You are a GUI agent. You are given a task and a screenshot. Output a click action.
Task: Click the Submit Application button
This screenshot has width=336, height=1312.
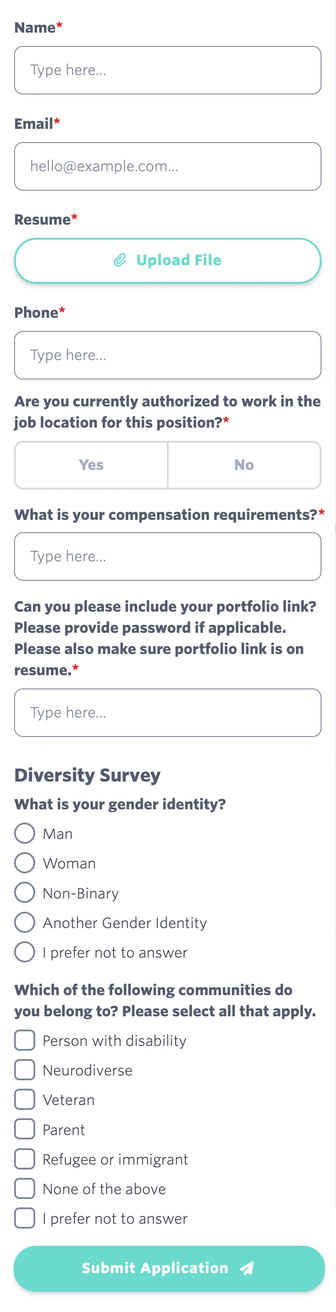click(x=168, y=1268)
